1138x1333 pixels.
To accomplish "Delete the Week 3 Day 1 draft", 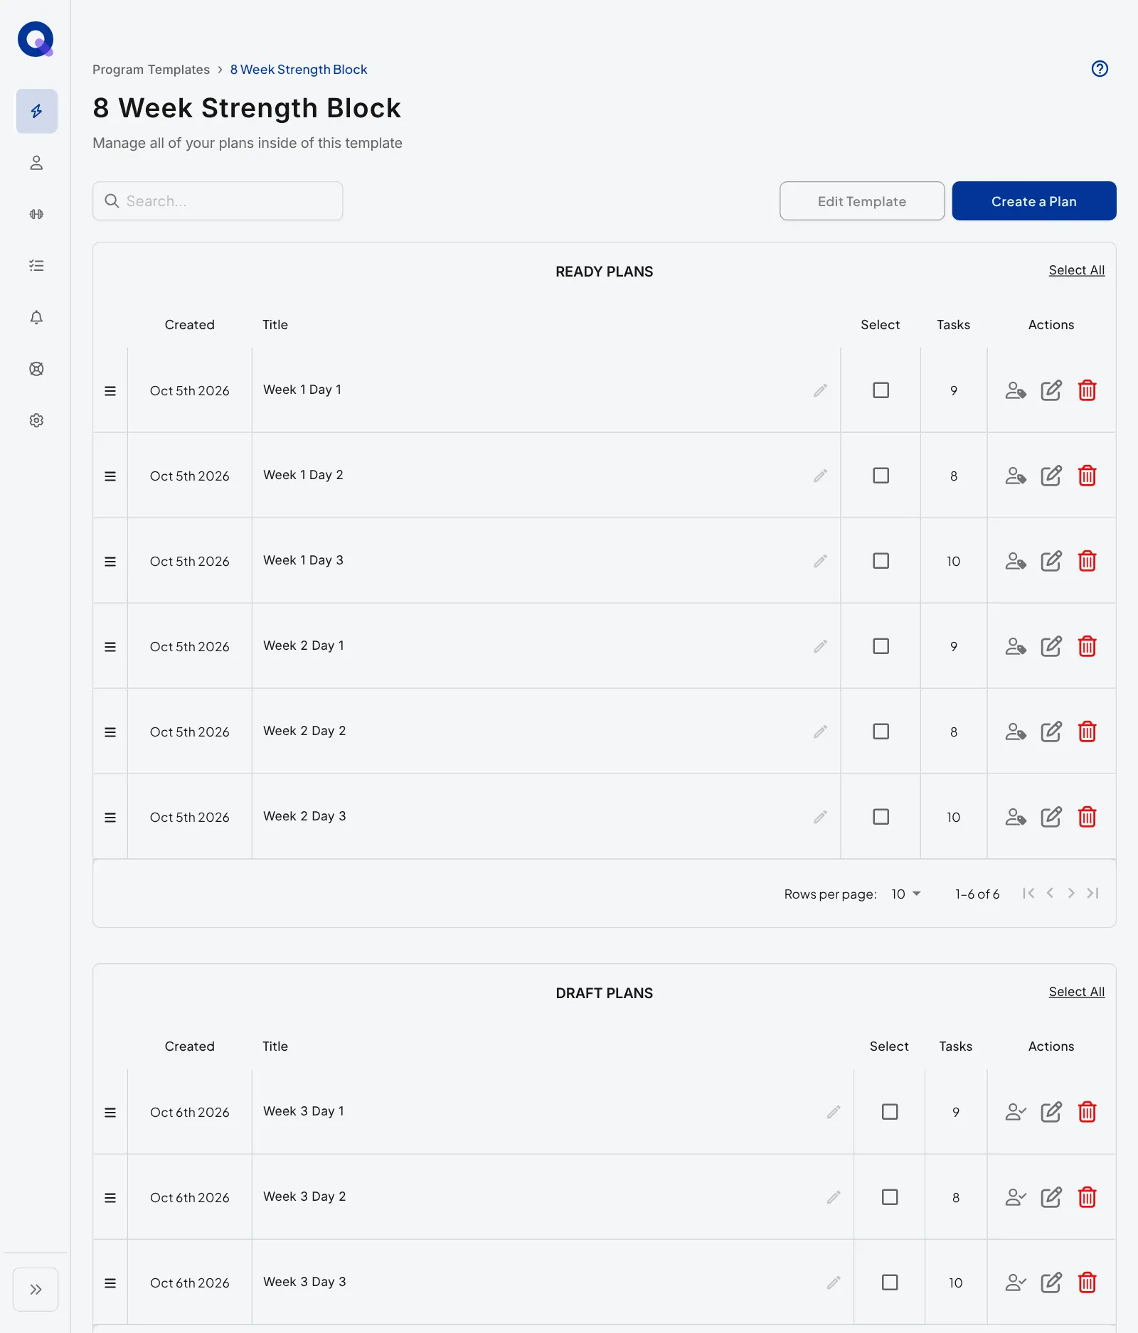I will pyautogui.click(x=1087, y=1112).
